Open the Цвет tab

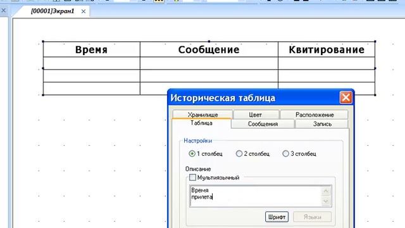coord(255,115)
